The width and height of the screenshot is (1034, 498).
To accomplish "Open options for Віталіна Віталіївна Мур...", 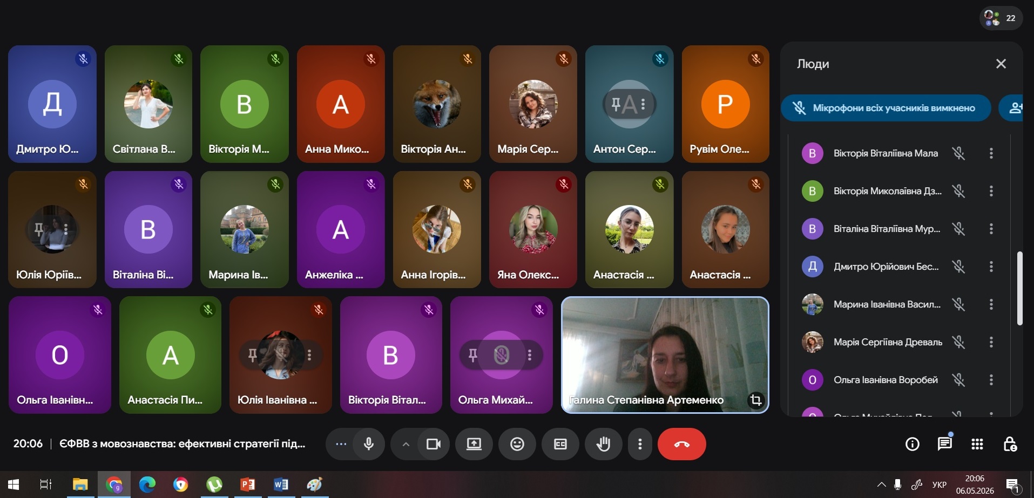I will click(x=991, y=229).
